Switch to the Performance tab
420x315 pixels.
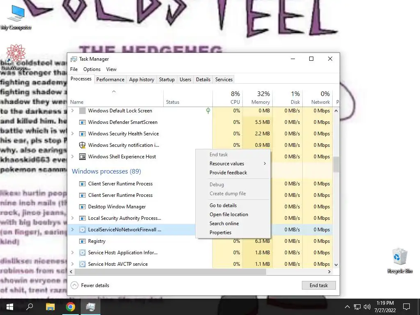point(110,80)
